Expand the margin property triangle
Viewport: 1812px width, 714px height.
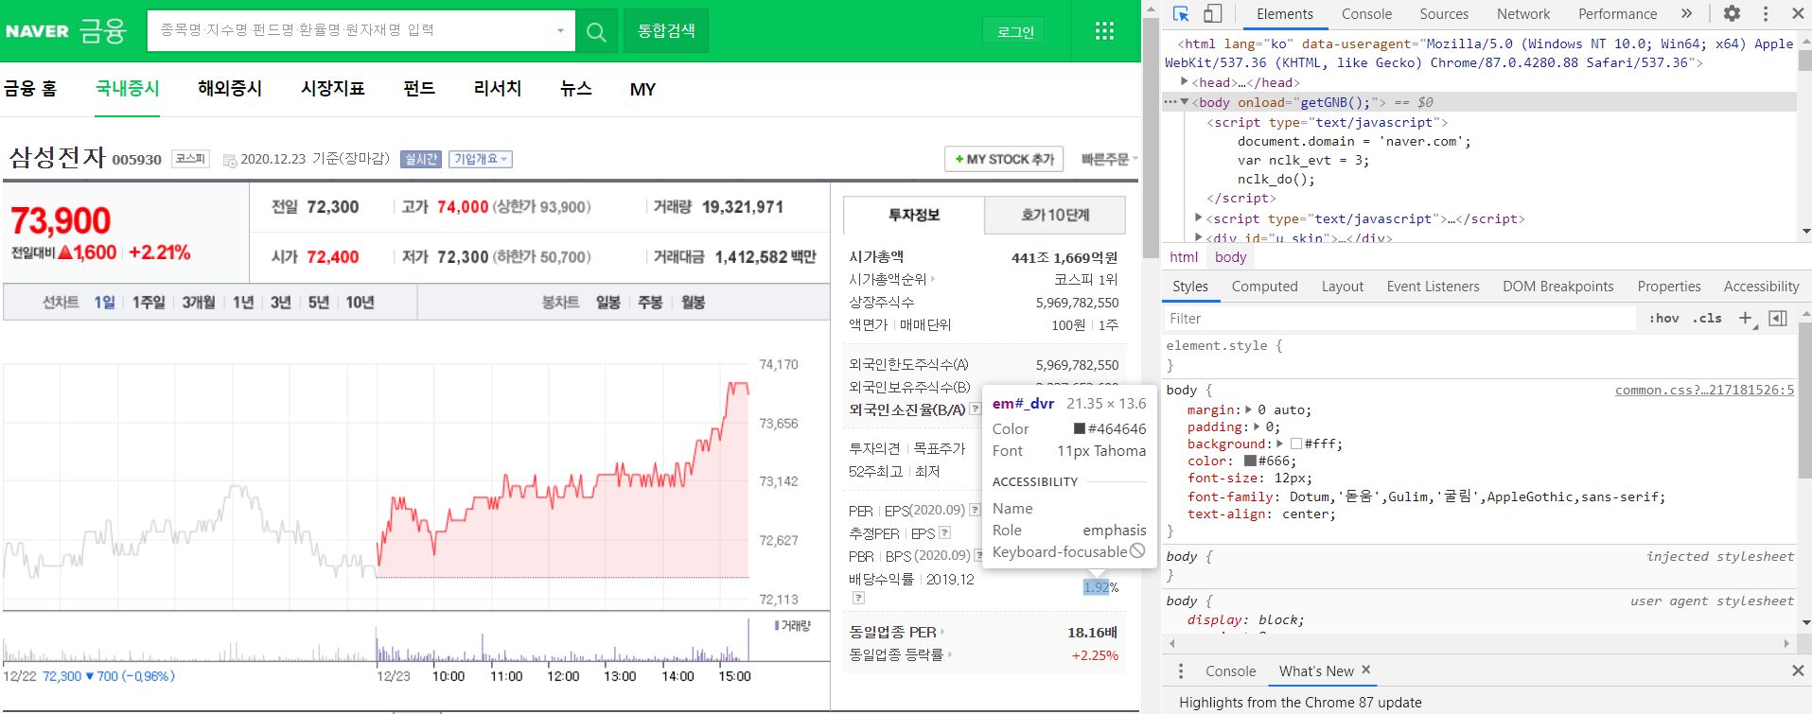pos(1249,409)
